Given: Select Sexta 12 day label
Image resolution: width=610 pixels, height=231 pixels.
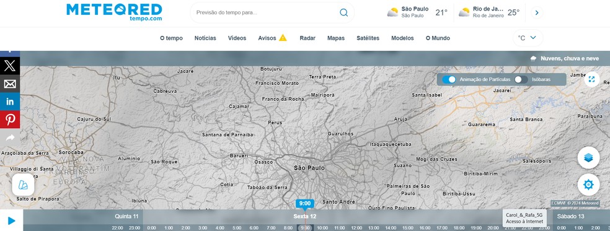Looking at the screenshot, I should click(304, 216).
